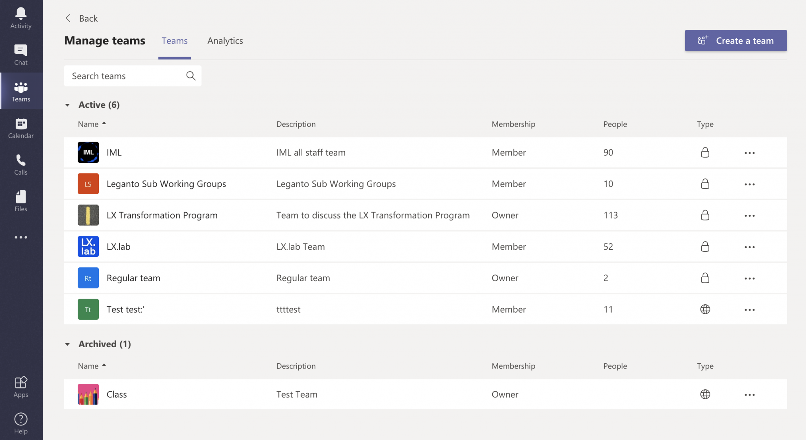Click the Regular team Rt avatar

(88, 278)
